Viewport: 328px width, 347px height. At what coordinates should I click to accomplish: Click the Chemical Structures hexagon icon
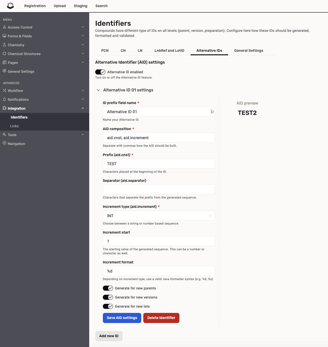point(4,54)
